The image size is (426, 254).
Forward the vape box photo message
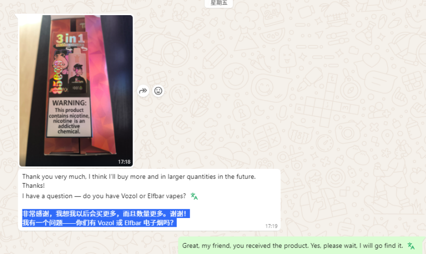pos(143,91)
